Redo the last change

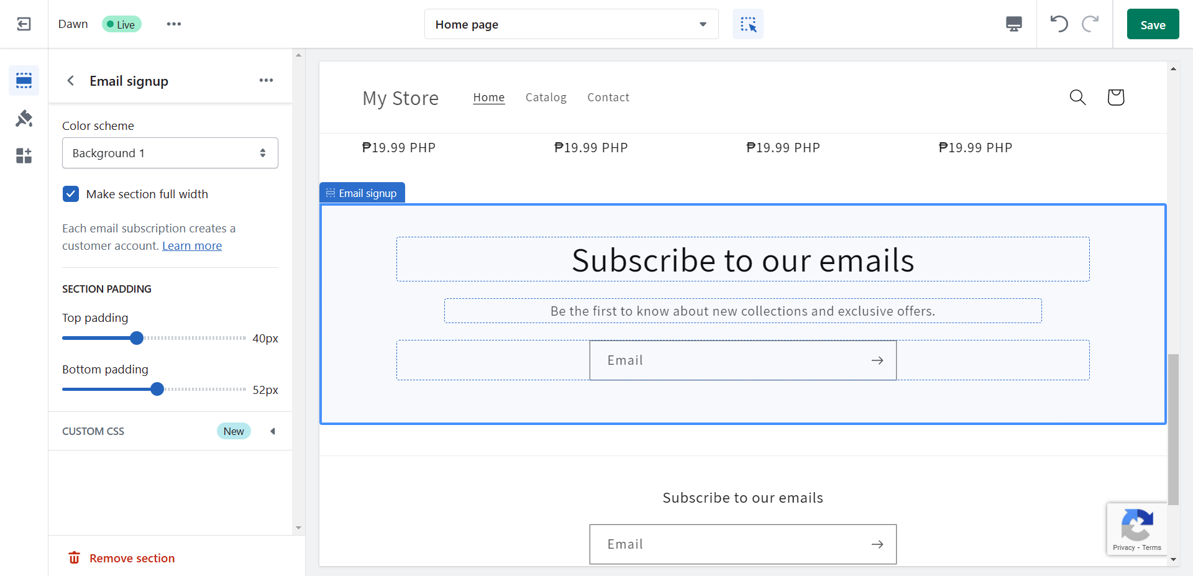coord(1090,24)
